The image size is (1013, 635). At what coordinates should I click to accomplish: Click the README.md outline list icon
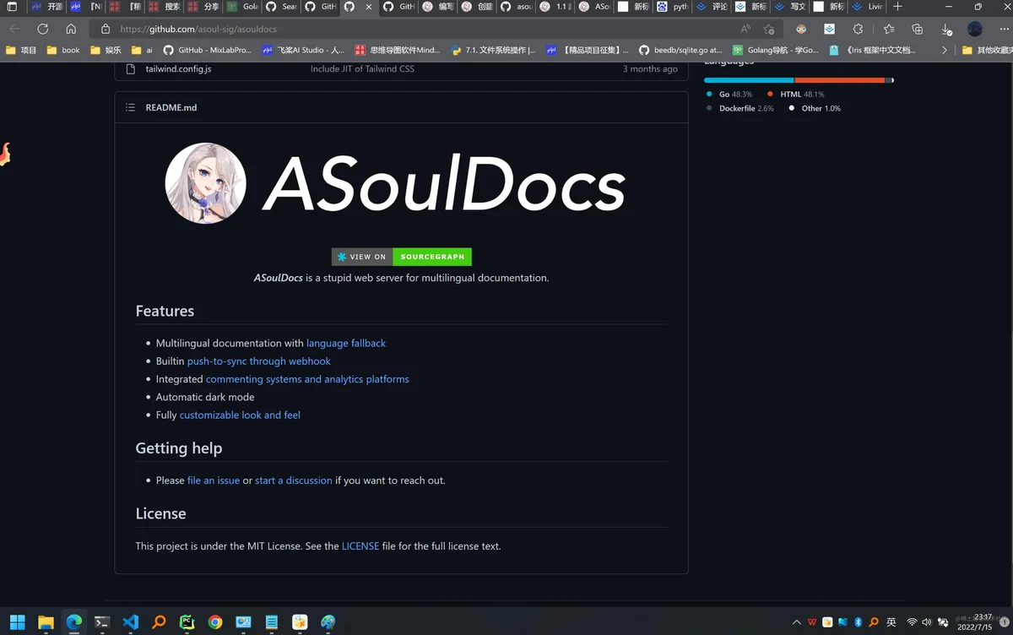coord(130,107)
